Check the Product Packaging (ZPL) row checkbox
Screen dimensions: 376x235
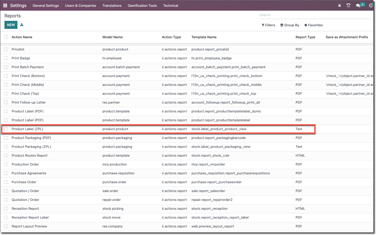[x=6, y=147]
